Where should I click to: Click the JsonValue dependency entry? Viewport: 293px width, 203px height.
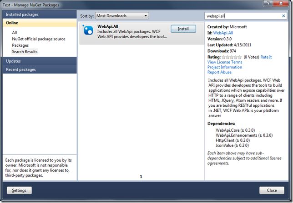tap(232, 145)
